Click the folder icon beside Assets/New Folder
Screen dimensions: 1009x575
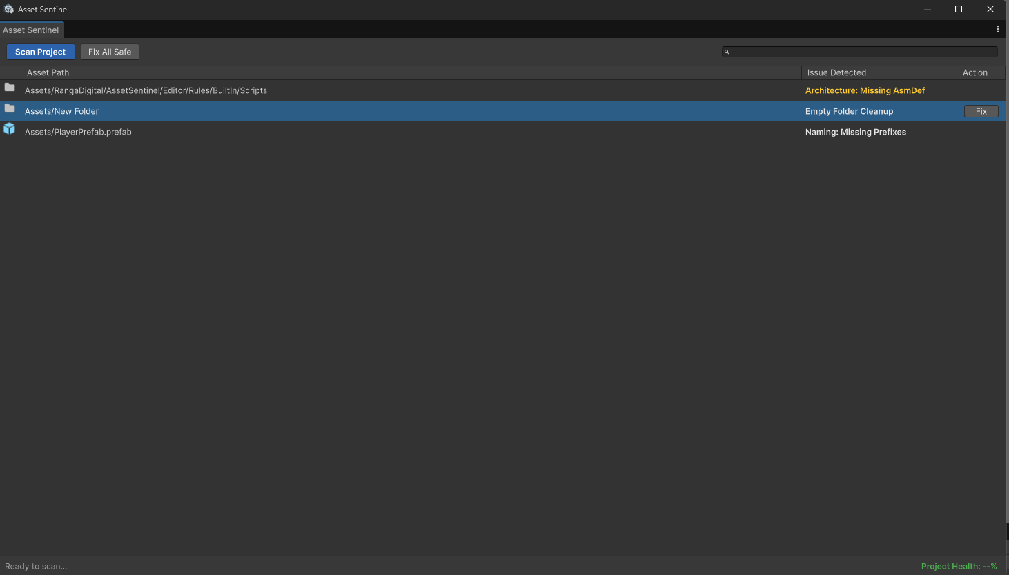(x=10, y=110)
